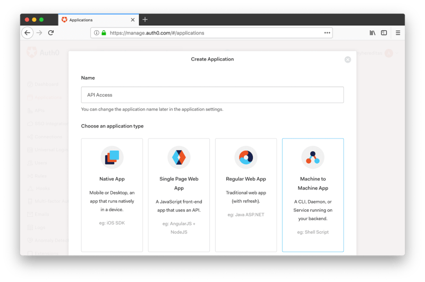Screen dimensions: 425x282
Task: Choose the Native App icon
Action: click(x=112, y=157)
